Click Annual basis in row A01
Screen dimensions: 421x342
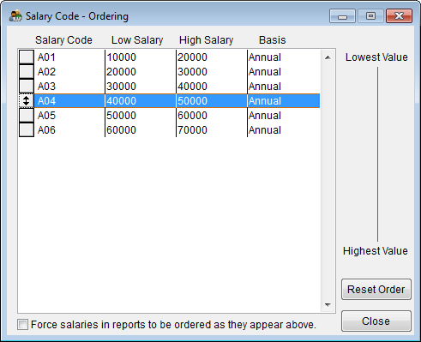coord(284,57)
